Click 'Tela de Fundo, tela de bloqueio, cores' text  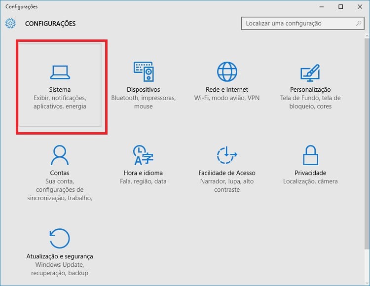310,102
